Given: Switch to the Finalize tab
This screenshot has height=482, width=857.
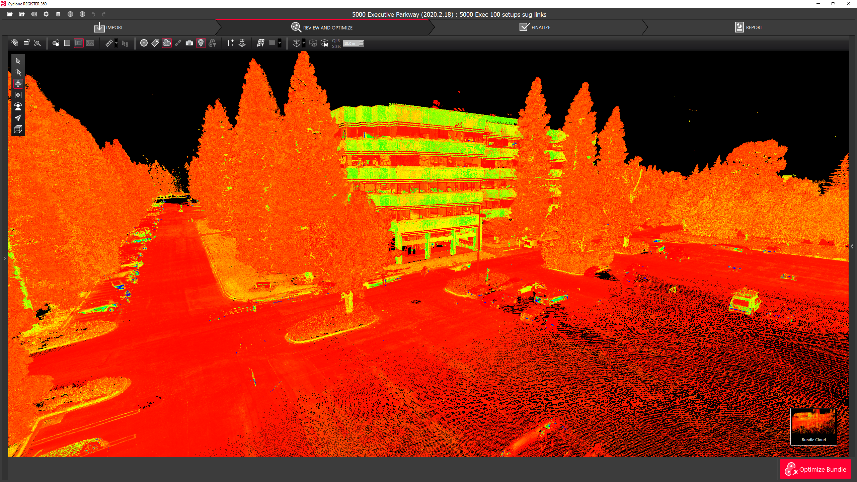Looking at the screenshot, I should (535, 27).
